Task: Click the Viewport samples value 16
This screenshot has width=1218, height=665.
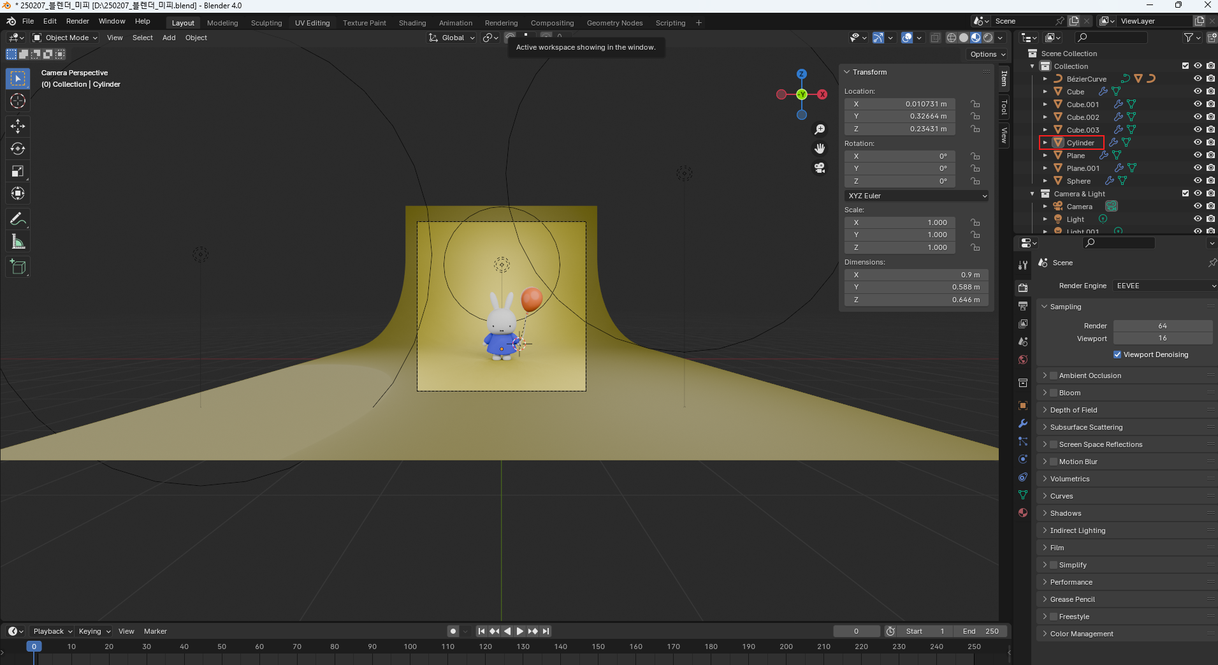Action: coord(1163,338)
